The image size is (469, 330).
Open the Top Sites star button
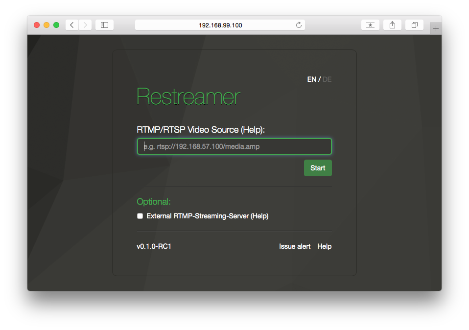370,25
